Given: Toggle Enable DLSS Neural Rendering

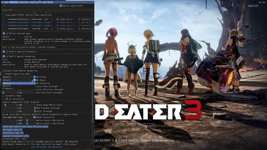Looking at the screenshot, I should pos(4,71).
